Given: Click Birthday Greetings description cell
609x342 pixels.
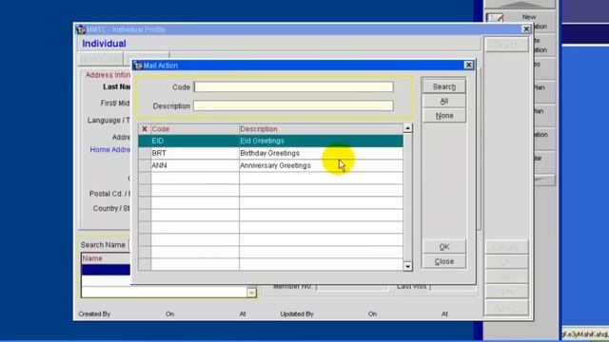Looking at the screenshot, I should 321,153.
